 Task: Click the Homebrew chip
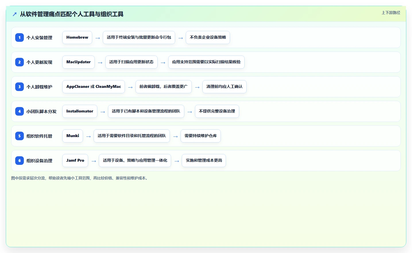point(77,37)
